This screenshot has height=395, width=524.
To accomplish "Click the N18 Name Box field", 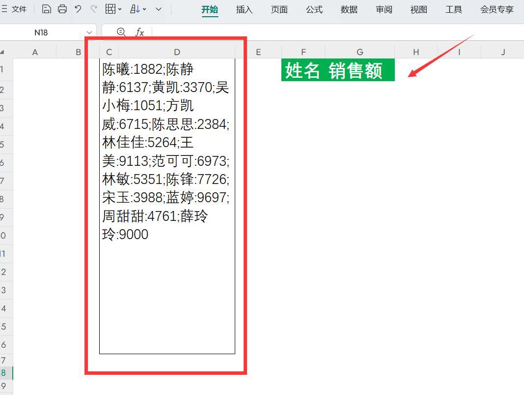I will (41, 32).
